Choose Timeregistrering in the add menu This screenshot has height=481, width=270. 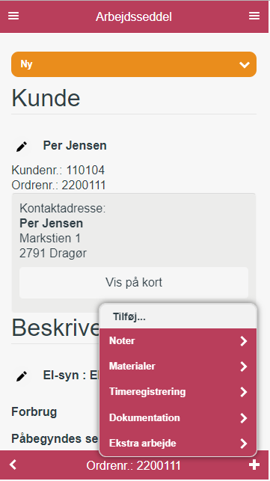tap(178, 392)
